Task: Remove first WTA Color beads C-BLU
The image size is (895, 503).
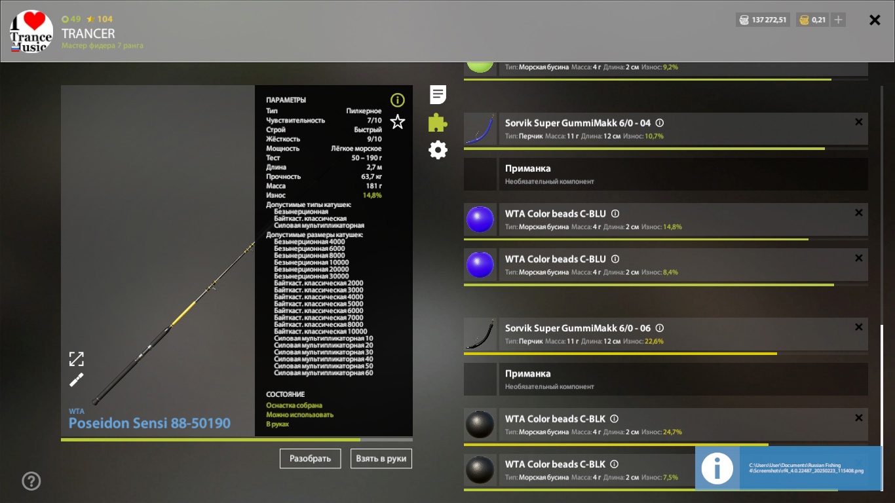Action: [x=859, y=213]
